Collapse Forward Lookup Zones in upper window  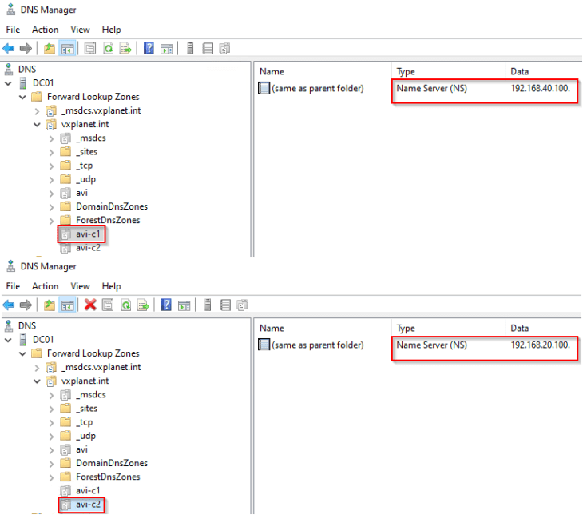click(22, 97)
